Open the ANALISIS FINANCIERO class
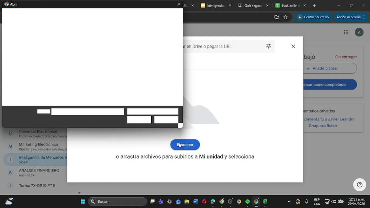Image resolution: width=370 pixels, height=208 pixels. (x=38, y=172)
